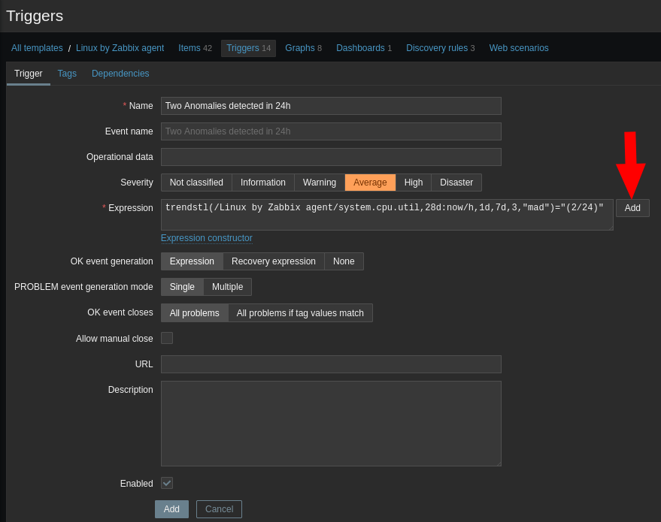Select Disaster severity
The width and height of the screenshot is (661, 522).
coord(456,182)
